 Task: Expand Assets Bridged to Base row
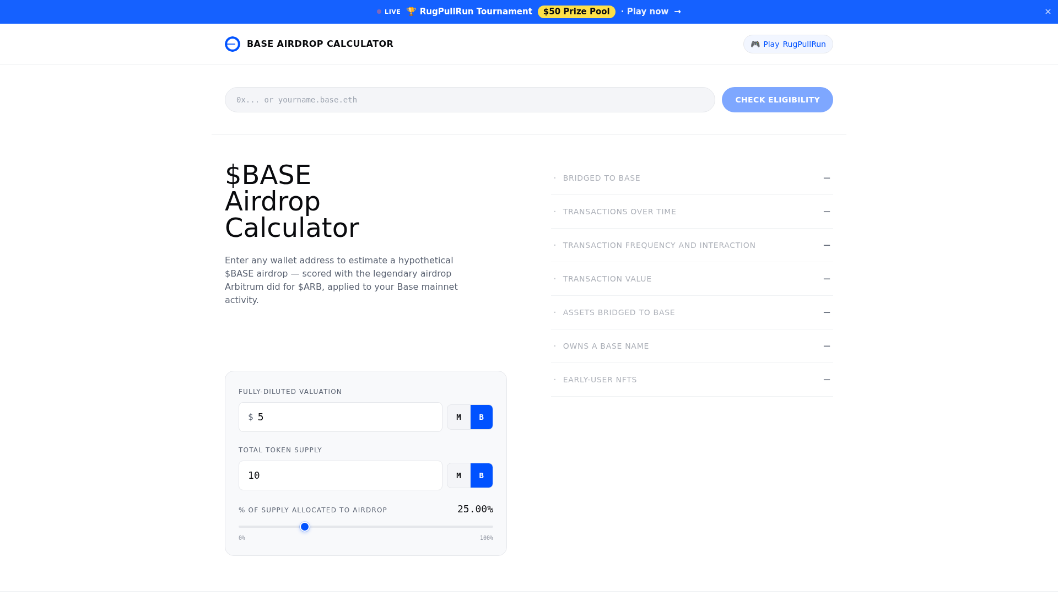692,312
